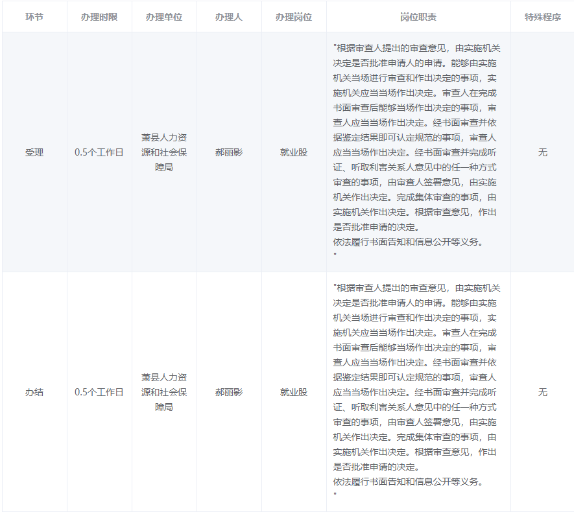Select the 办理人 column header

pyautogui.click(x=229, y=17)
